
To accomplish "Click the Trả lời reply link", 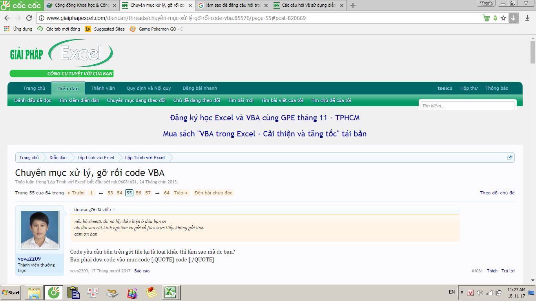I will 508,271.
